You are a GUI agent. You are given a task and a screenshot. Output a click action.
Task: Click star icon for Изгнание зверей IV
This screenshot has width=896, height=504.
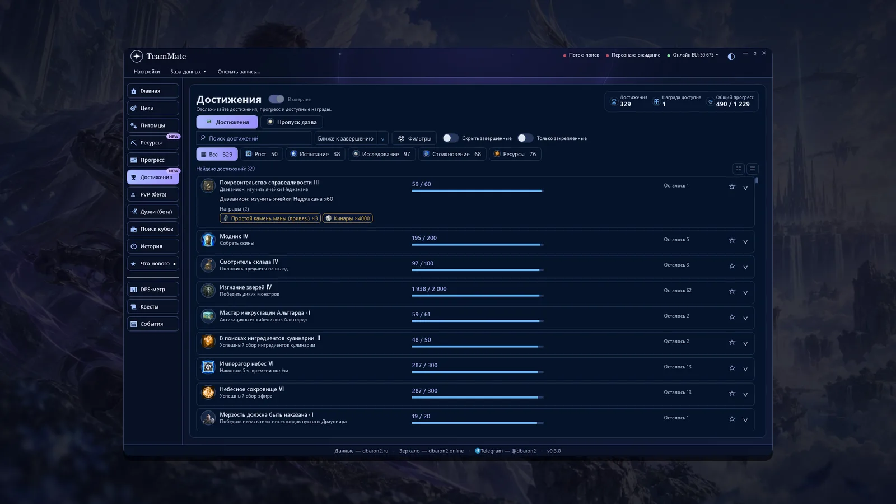pyautogui.click(x=732, y=291)
